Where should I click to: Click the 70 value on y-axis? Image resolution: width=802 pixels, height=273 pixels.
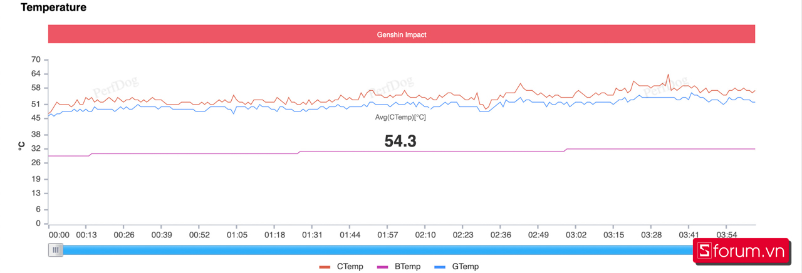pos(36,60)
